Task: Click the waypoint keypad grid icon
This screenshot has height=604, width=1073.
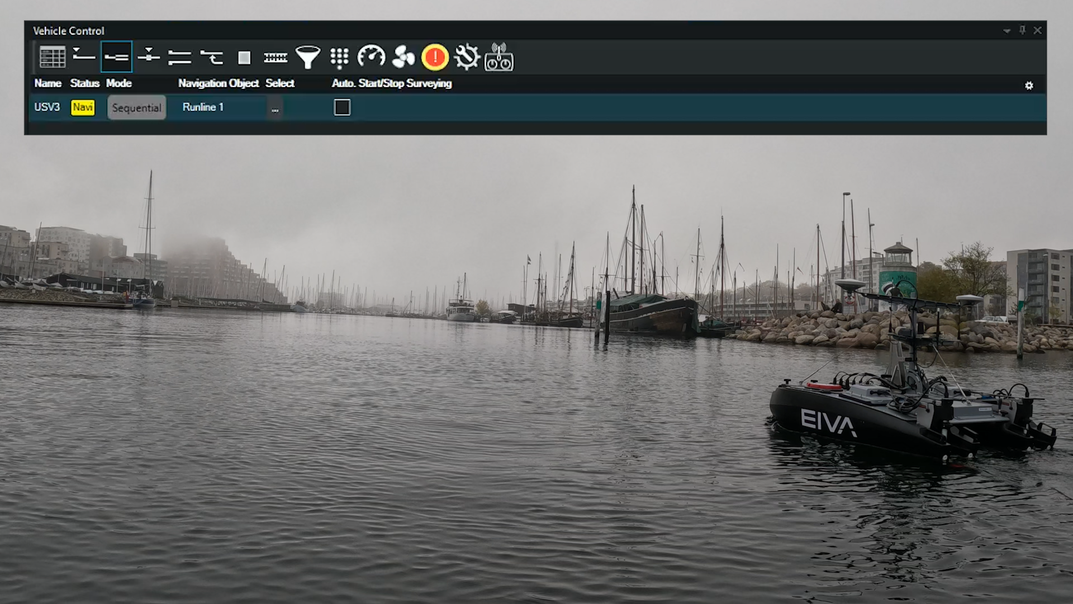Action: click(x=340, y=56)
